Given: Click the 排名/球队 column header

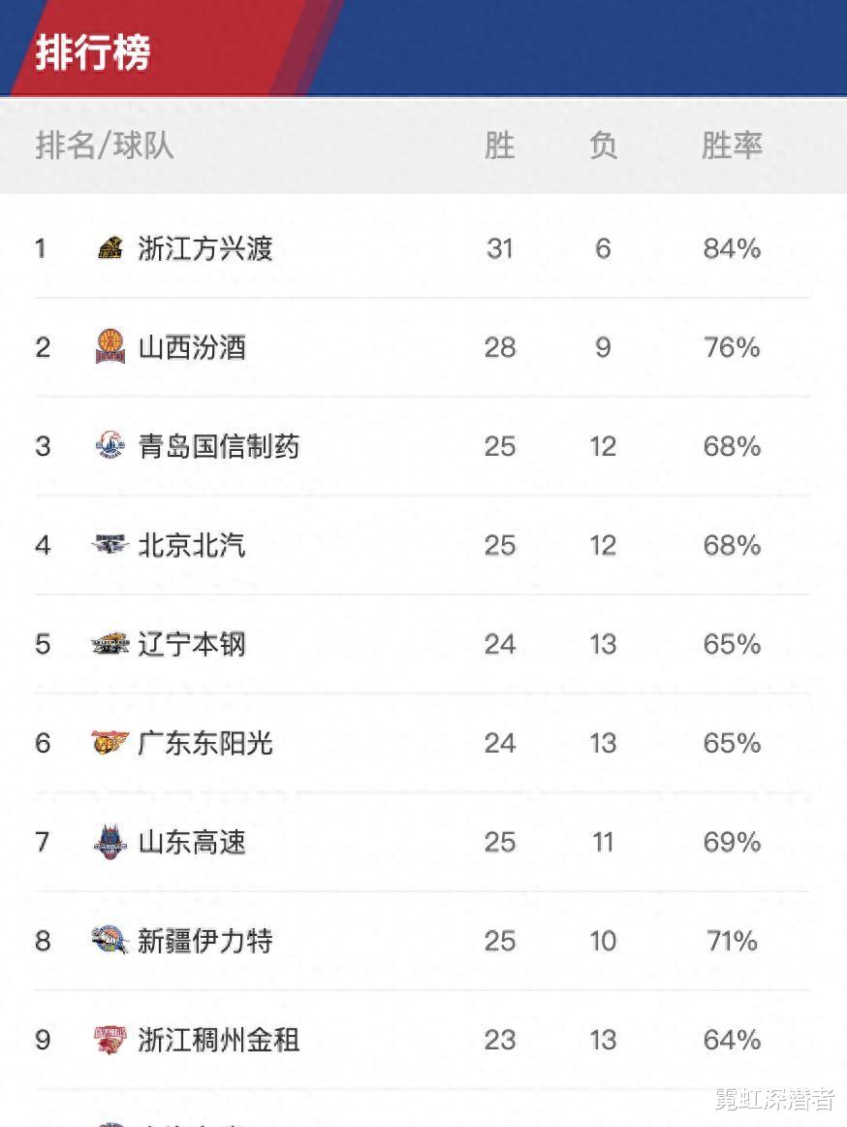Looking at the screenshot, I should pyautogui.click(x=105, y=145).
